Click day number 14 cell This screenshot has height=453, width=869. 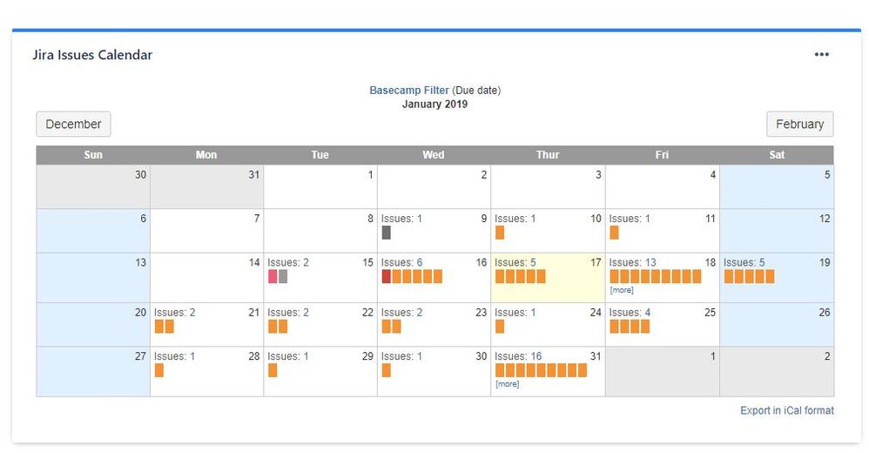coord(206,277)
